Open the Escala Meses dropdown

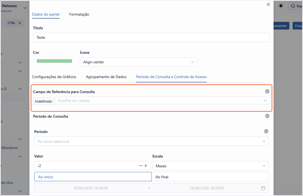click(x=210, y=166)
